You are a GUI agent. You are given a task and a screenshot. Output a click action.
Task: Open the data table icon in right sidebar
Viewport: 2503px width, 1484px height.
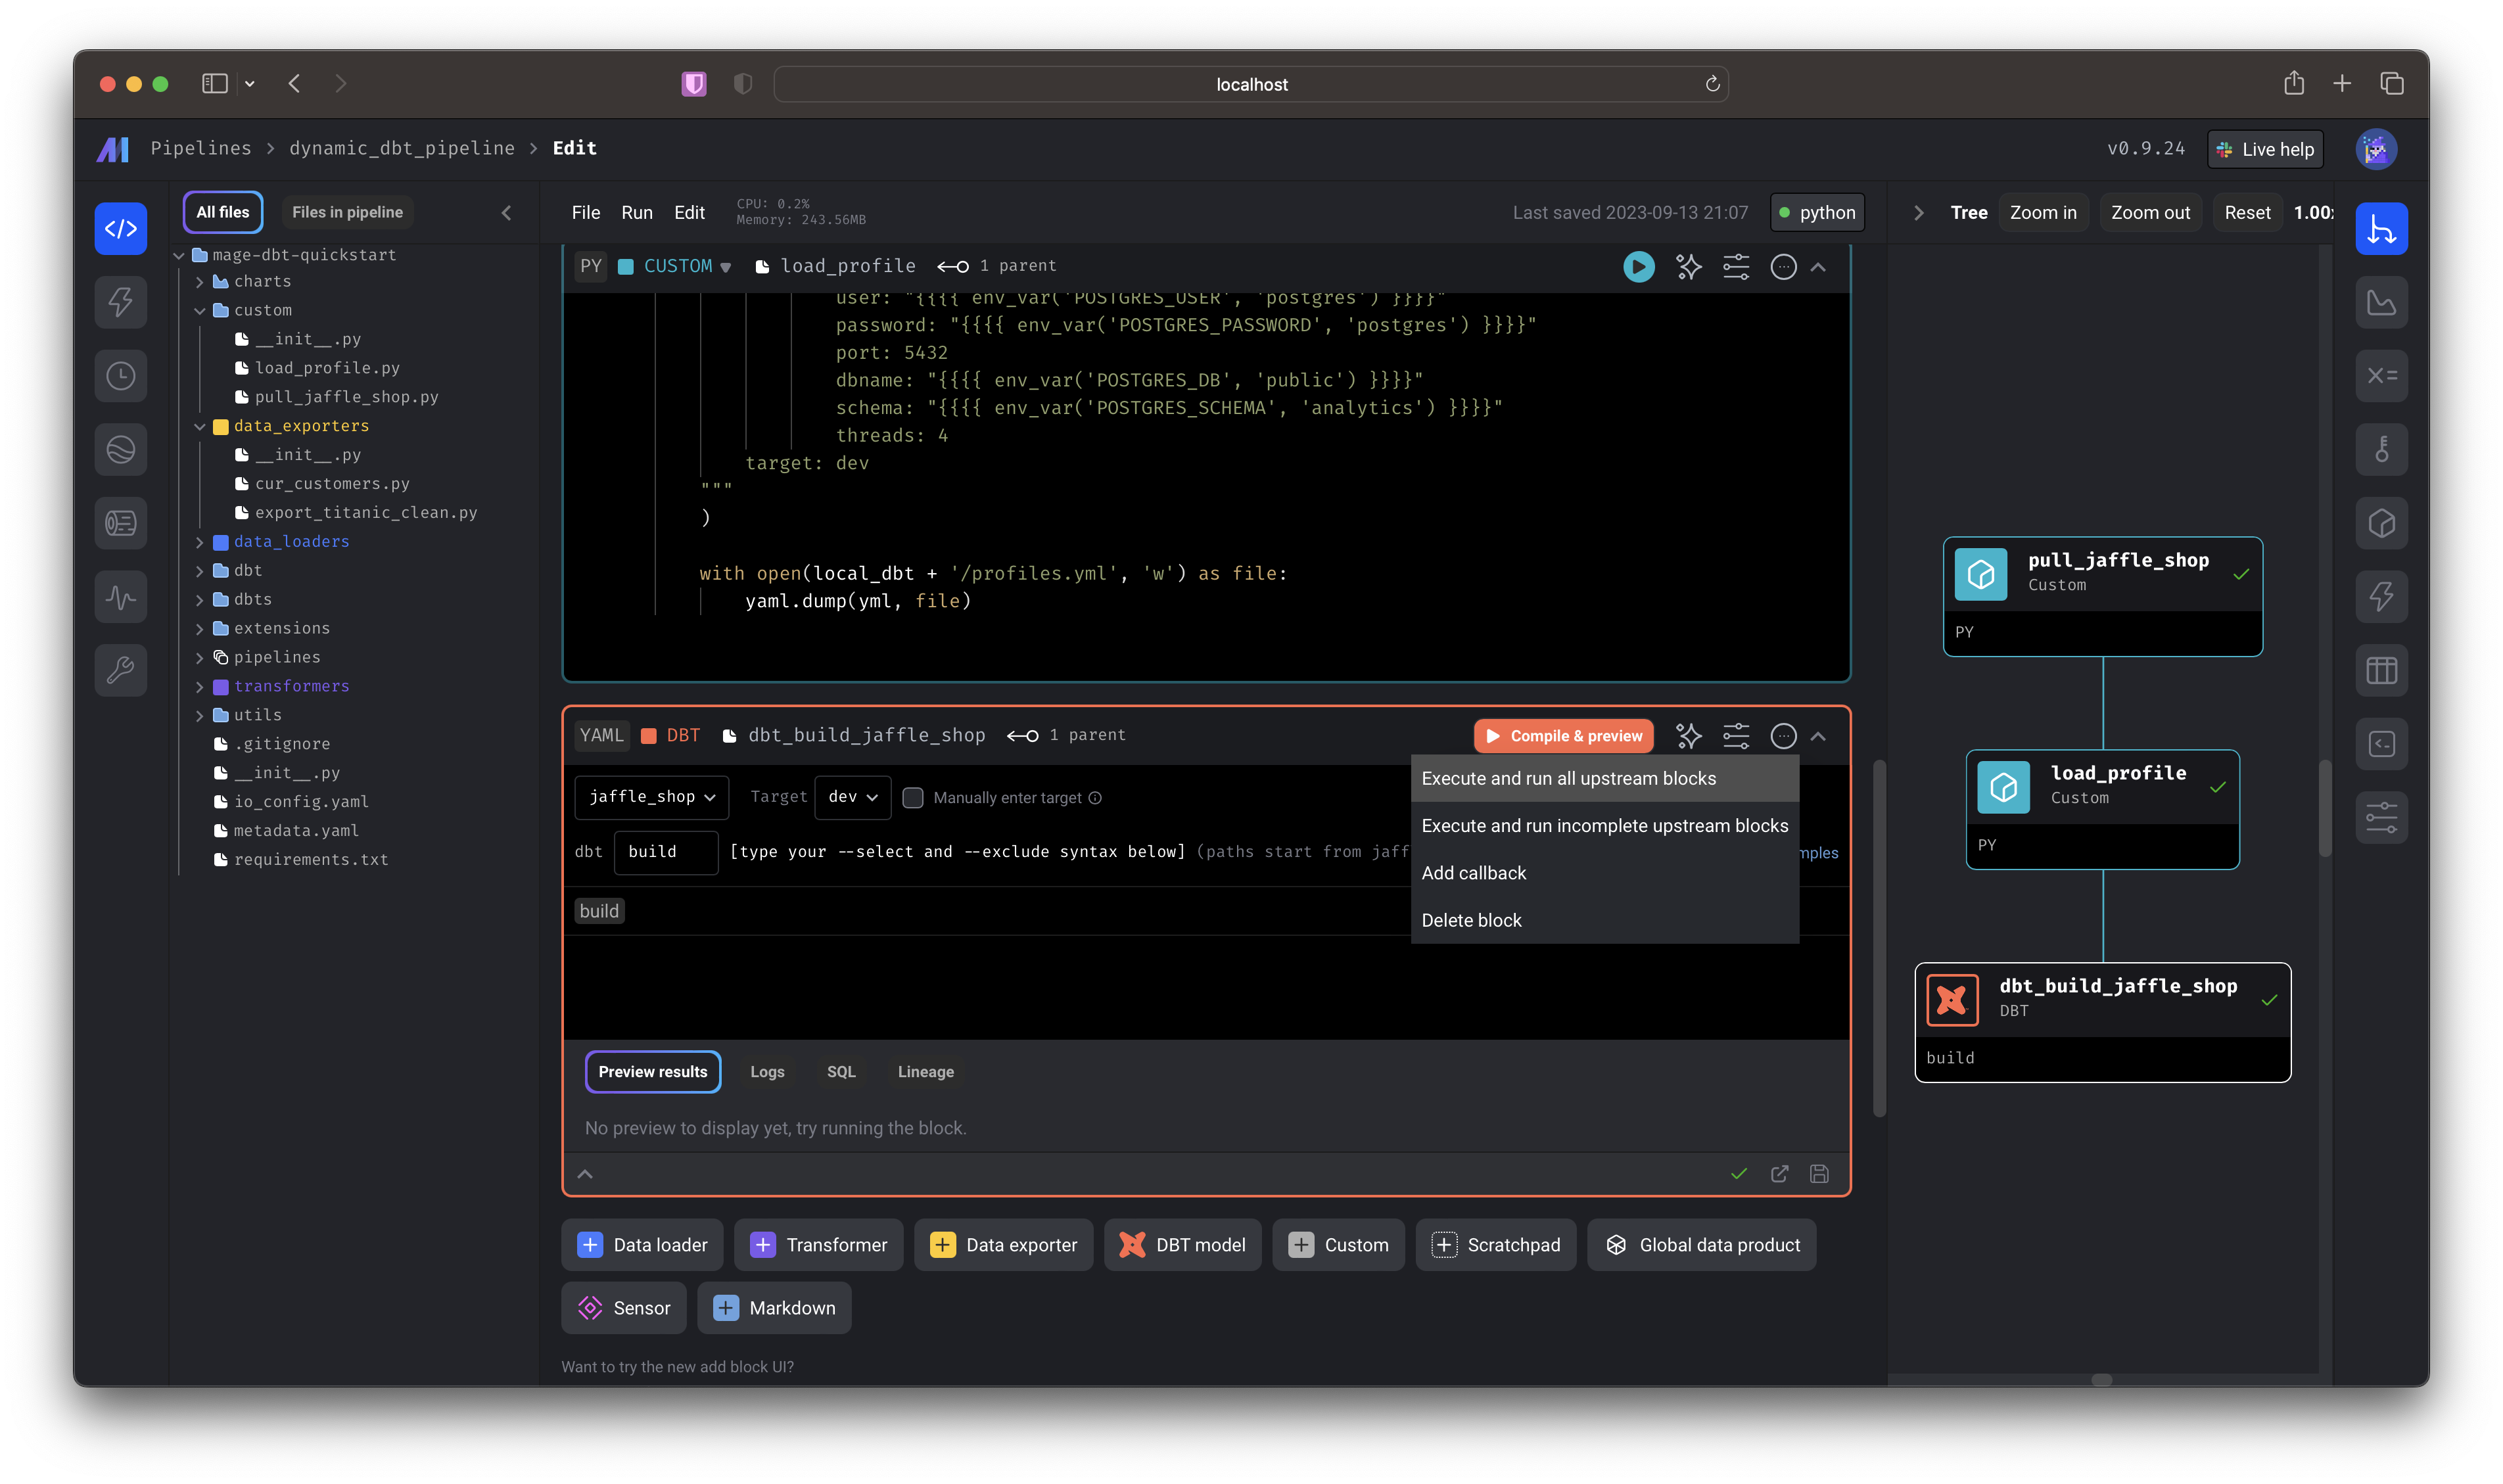(2381, 670)
